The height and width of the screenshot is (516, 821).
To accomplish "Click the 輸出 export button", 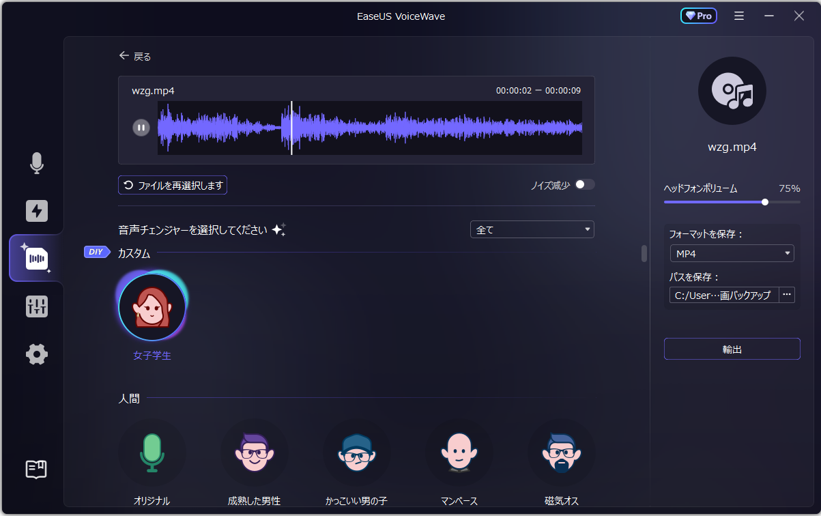I will [x=732, y=349].
